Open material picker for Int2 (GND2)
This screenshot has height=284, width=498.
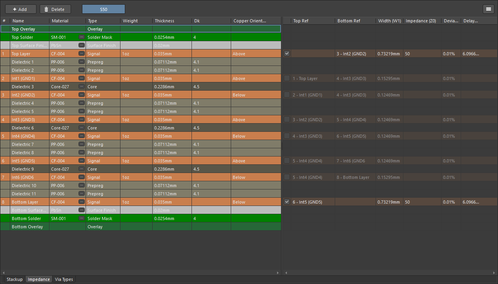(81, 95)
